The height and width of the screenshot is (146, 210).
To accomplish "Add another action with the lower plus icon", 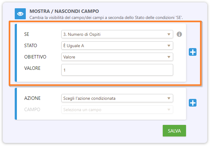I will [x=192, y=103].
